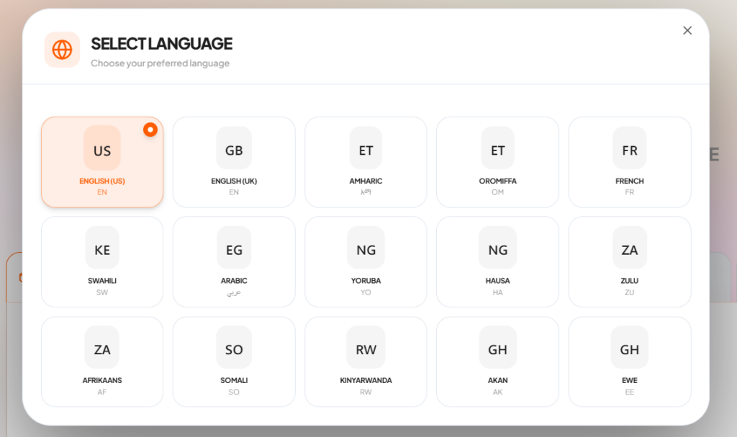Click the NG badge above Hausa

coord(497,248)
